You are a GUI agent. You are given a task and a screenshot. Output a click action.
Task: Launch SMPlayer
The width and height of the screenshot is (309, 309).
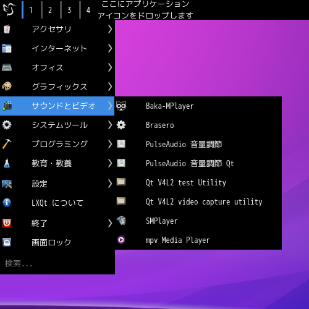tap(198, 221)
